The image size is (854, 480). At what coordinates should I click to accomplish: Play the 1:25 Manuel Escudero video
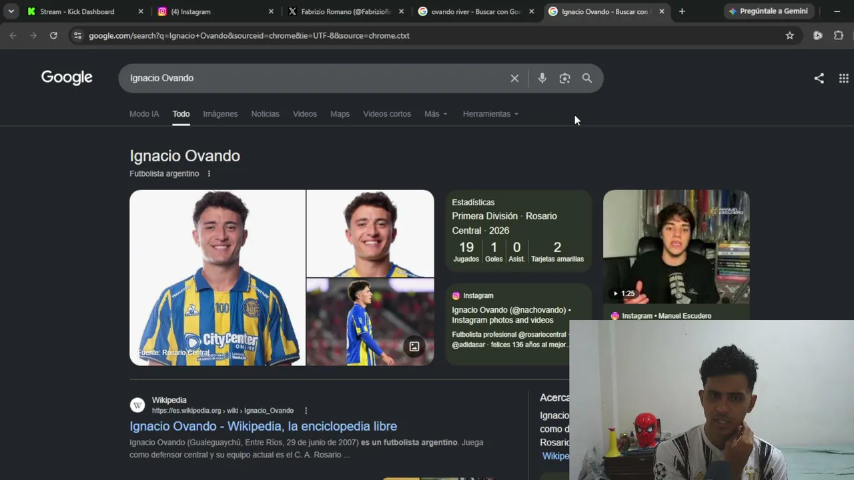[677, 247]
